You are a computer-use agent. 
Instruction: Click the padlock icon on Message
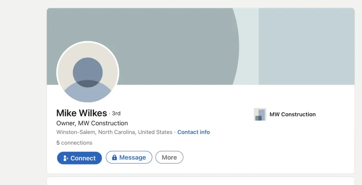pos(114,158)
